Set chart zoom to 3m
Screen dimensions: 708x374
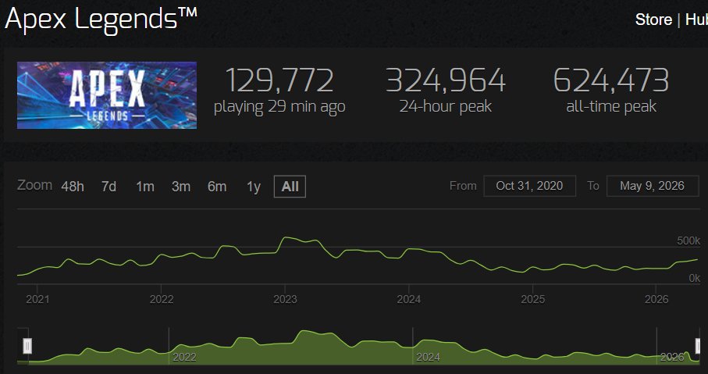[181, 187]
